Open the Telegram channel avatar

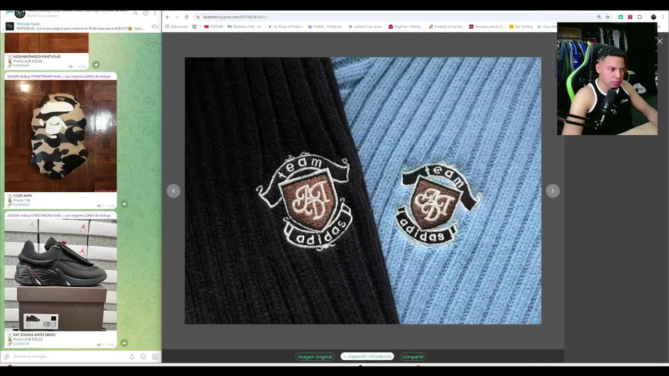point(20,13)
